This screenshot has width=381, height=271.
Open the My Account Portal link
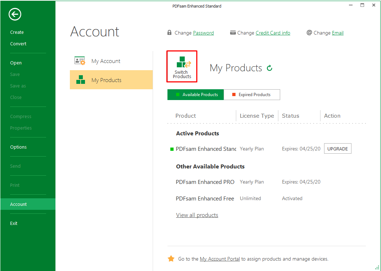pyautogui.click(x=220, y=259)
